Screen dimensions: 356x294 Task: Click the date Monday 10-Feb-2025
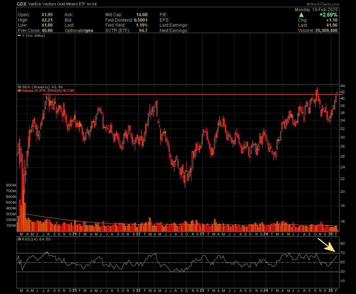pos(316,10)
